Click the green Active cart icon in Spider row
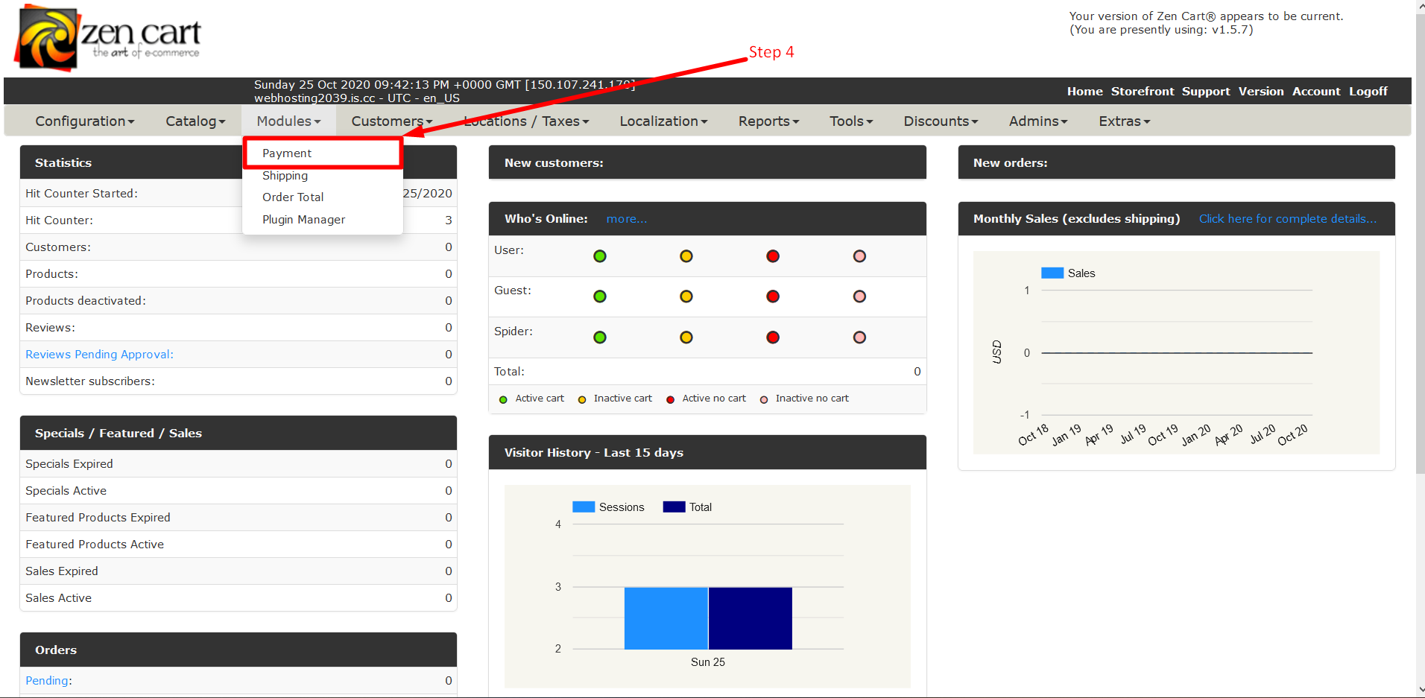 (600, 337)
